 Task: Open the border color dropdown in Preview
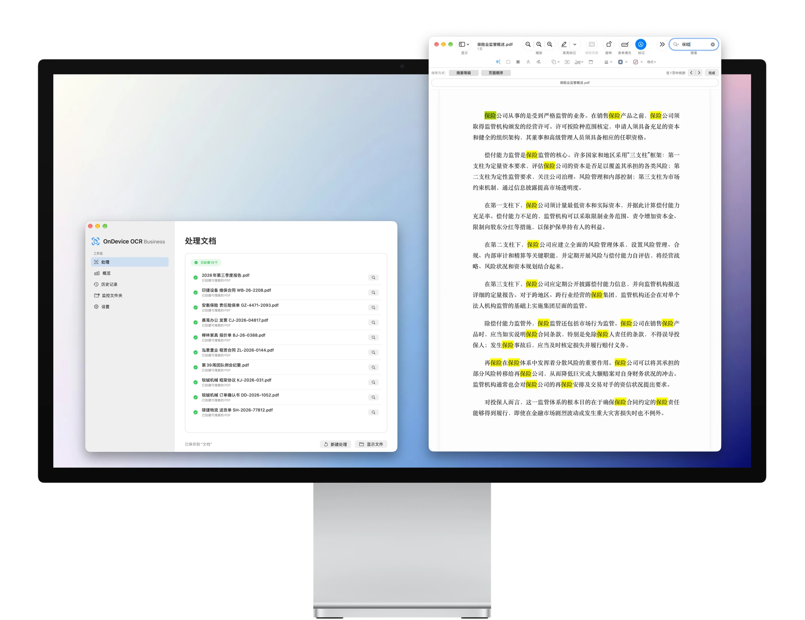point(623,62)
